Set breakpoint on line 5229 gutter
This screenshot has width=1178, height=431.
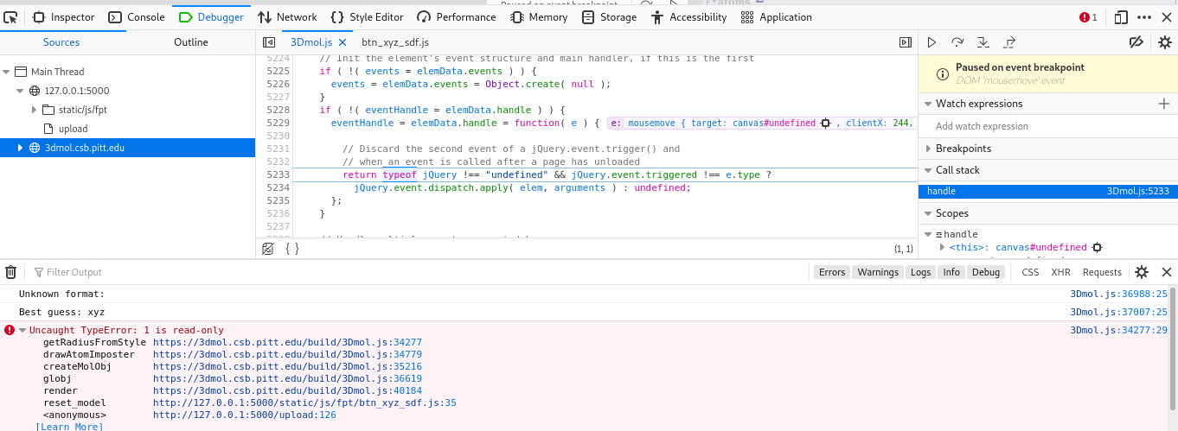(278, 124)
